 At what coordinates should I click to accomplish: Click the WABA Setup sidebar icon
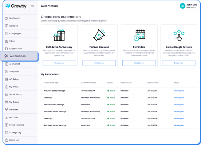point(7,94)
